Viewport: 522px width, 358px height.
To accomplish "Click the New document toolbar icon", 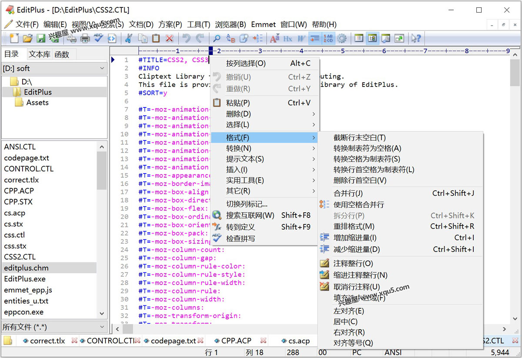I will (14, 38).
